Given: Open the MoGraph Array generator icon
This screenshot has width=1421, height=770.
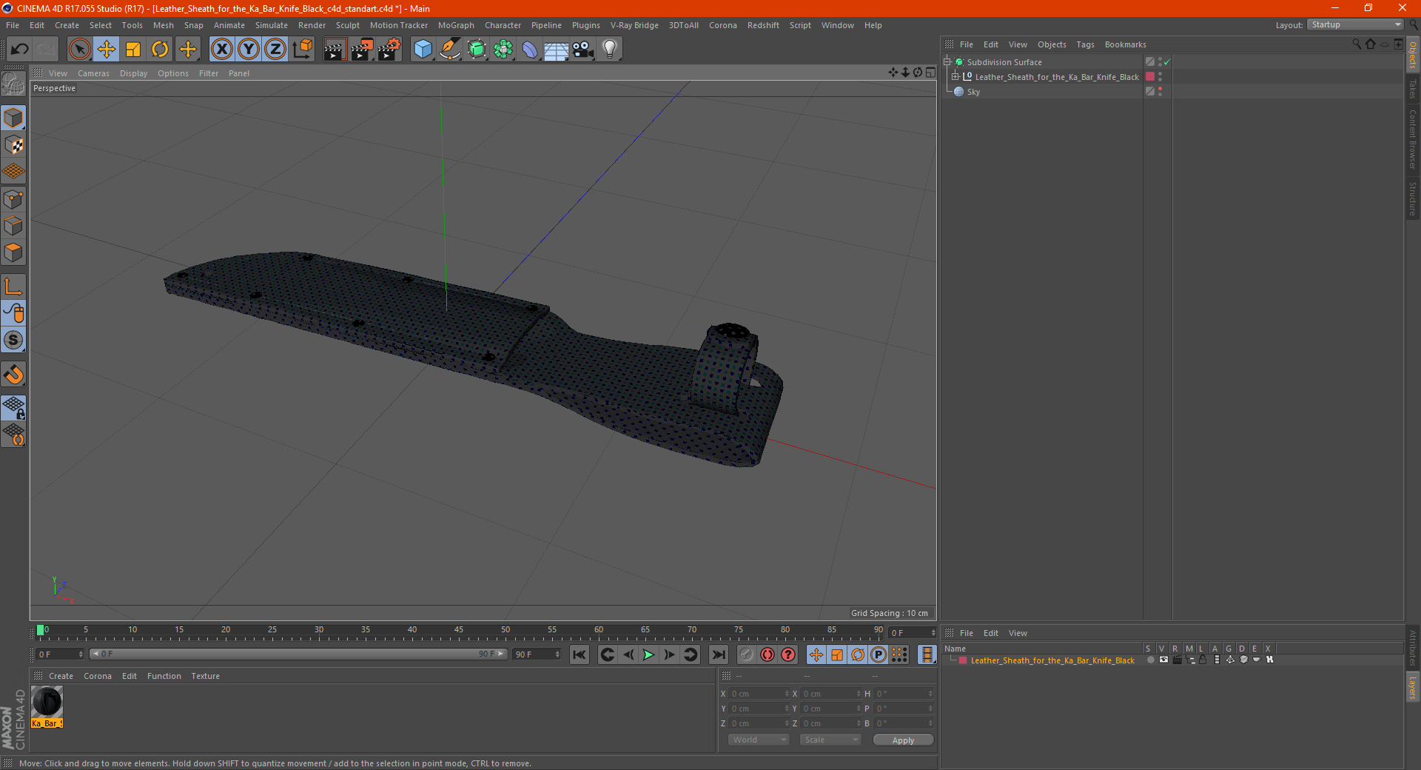Looking at the screenshot, I should (x=503, y=50).
